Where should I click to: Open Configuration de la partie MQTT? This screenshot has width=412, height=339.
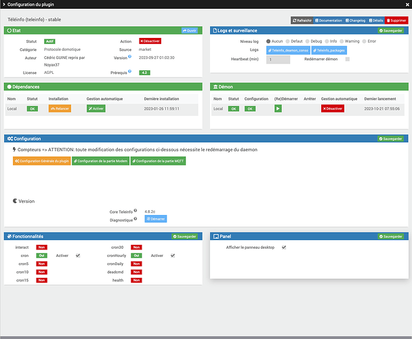[158, 161]
